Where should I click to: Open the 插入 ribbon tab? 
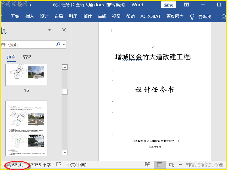pyautogui.click(x=30, y=16)
